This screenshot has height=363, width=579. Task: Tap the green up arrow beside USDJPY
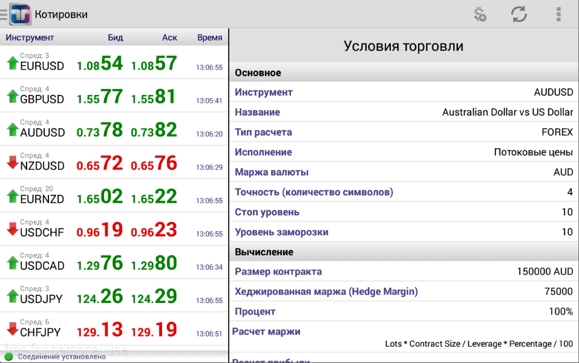pyautogui.click(x=12, y=295)
